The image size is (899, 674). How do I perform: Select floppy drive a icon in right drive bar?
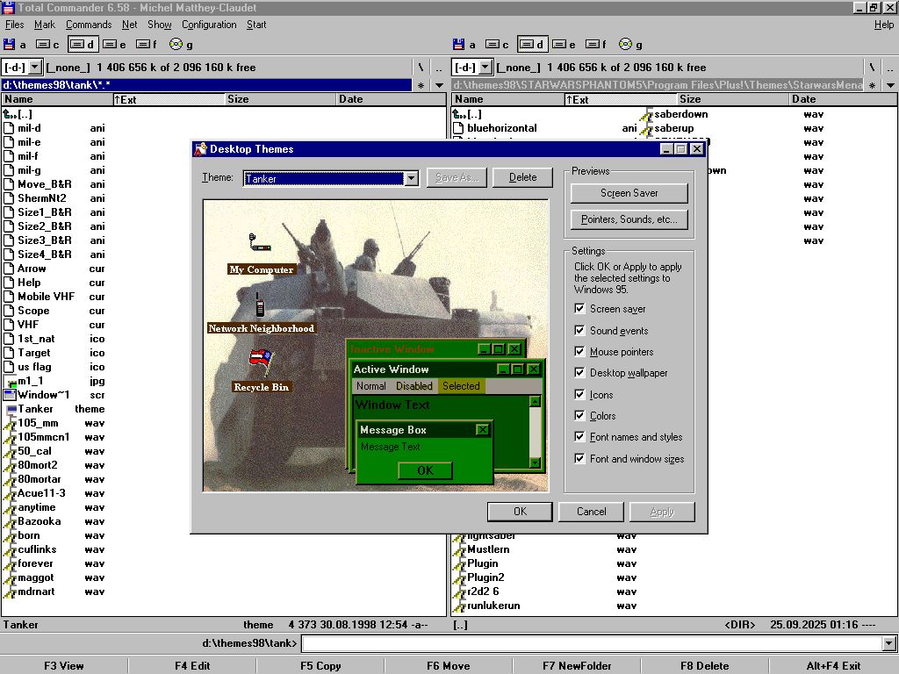(459, 45)
